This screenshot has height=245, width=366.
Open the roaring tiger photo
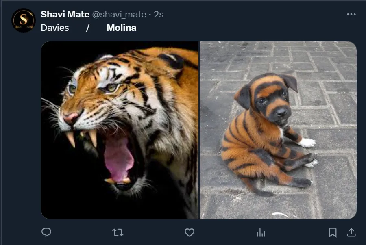[x=120, y=130]
